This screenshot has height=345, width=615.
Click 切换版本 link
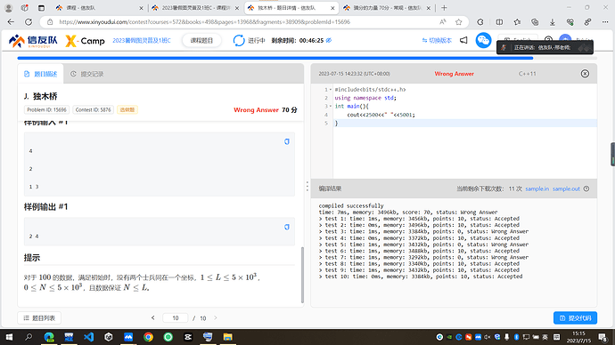437,40
